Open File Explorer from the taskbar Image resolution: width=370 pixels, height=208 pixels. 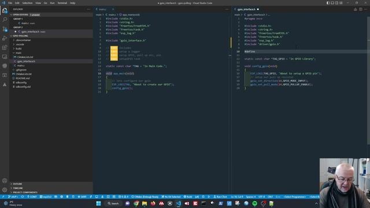coord(145,203)
